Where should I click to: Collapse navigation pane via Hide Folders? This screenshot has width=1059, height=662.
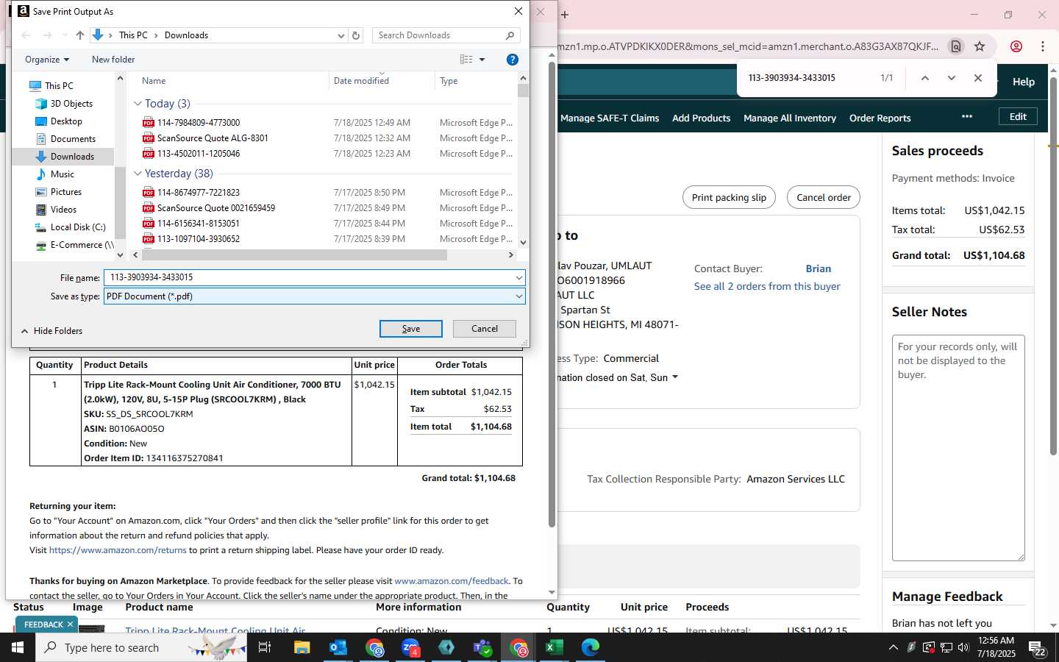(x=51, y=331)
